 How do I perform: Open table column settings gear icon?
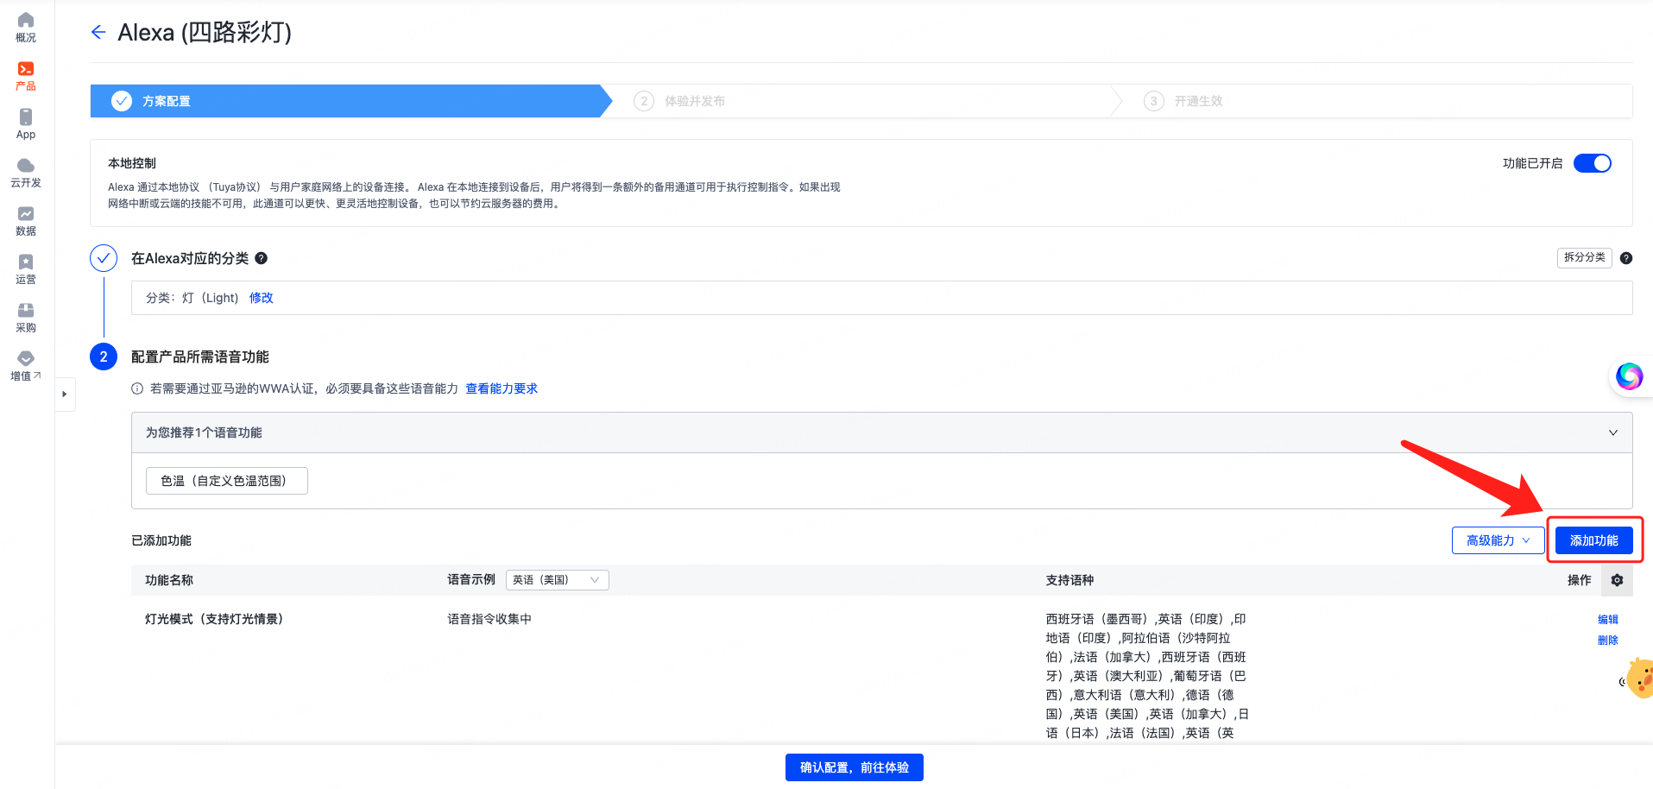point(1617,580)
